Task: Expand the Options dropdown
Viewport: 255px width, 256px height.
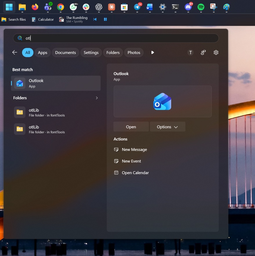Action: pyautogui.click(x=168, y=127)
